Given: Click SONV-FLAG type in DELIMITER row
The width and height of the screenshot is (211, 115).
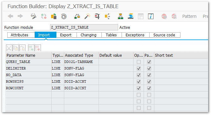Looking at the screenshot, I should (82, 68).
